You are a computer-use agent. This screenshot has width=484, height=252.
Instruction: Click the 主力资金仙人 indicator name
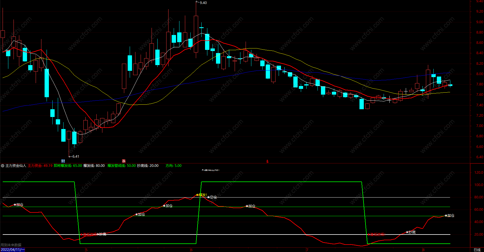pyautogui.click(x=16, y=166)
